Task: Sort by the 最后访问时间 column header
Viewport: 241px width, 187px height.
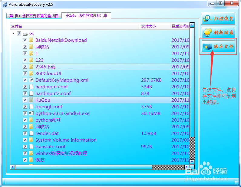Action: coord(180,26)
